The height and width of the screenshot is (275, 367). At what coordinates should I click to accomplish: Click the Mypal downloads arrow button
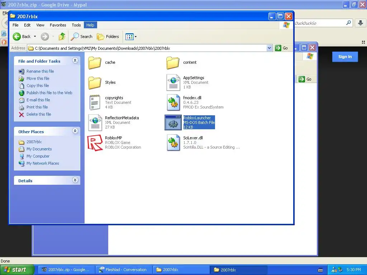(361, 23)
